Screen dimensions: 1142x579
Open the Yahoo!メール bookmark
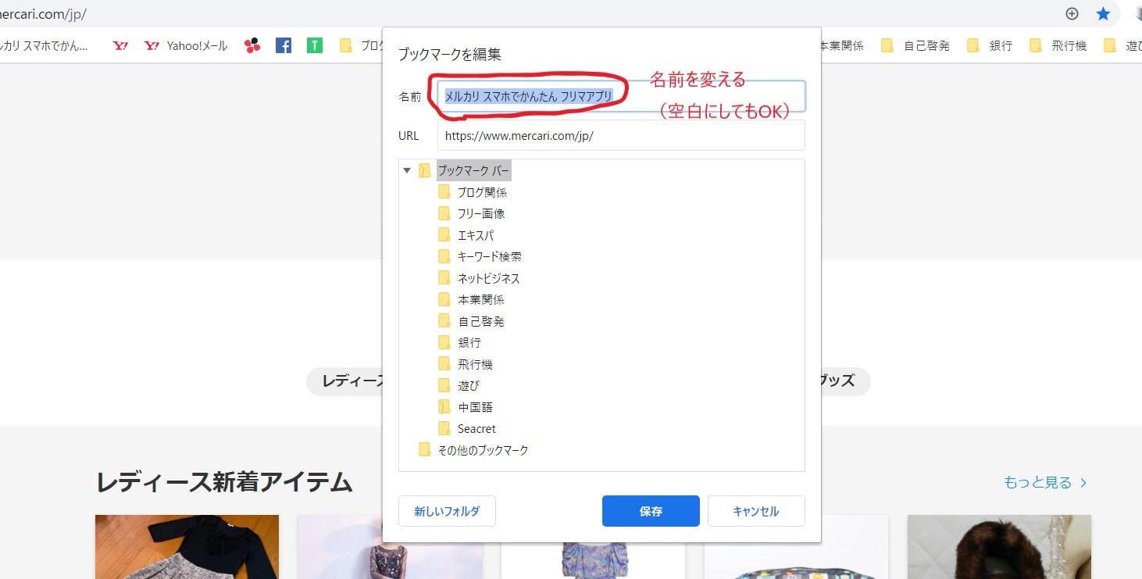pyautogui.click(x=186, y=46)
